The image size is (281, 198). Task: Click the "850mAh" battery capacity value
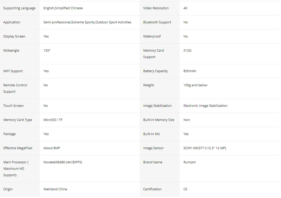tap(190, 71)
